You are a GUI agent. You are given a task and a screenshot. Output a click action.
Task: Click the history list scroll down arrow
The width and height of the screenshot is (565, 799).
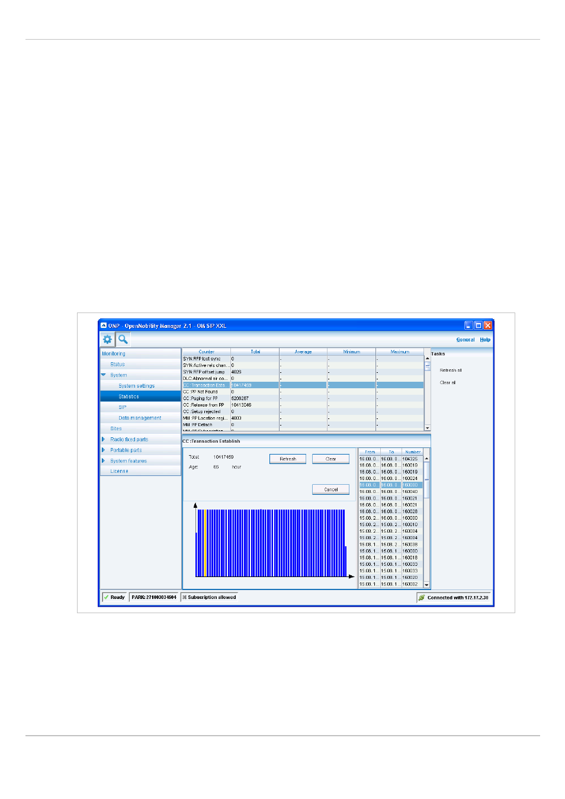click(426, 585)
